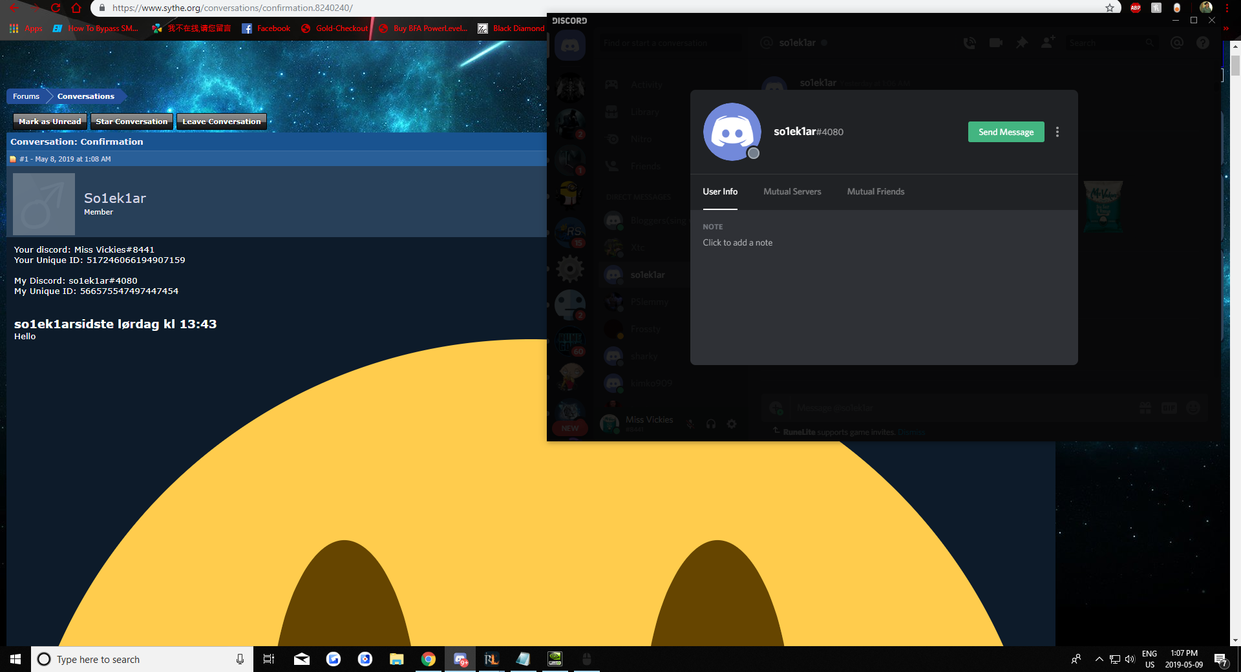Click the Windows search microphone icon

click(240, 659)
